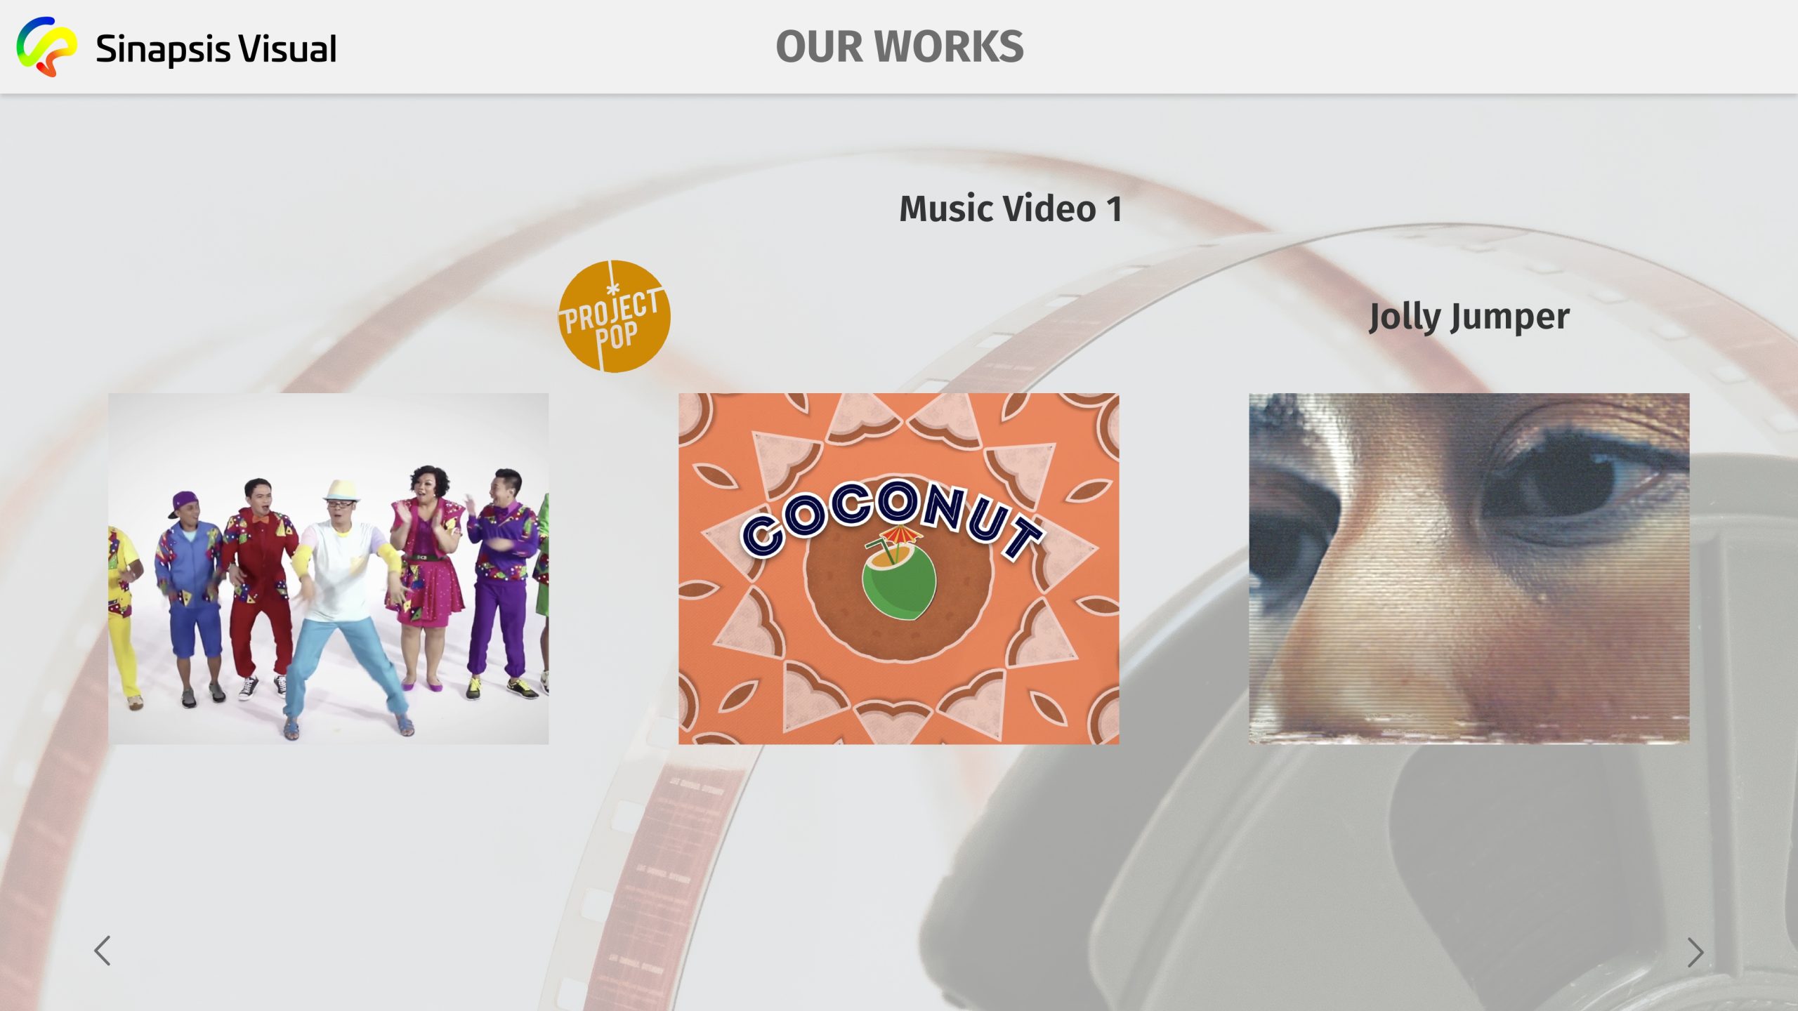
Task: Click the COCONUT lettering in orange artwork
Action: tap(892, 520)
